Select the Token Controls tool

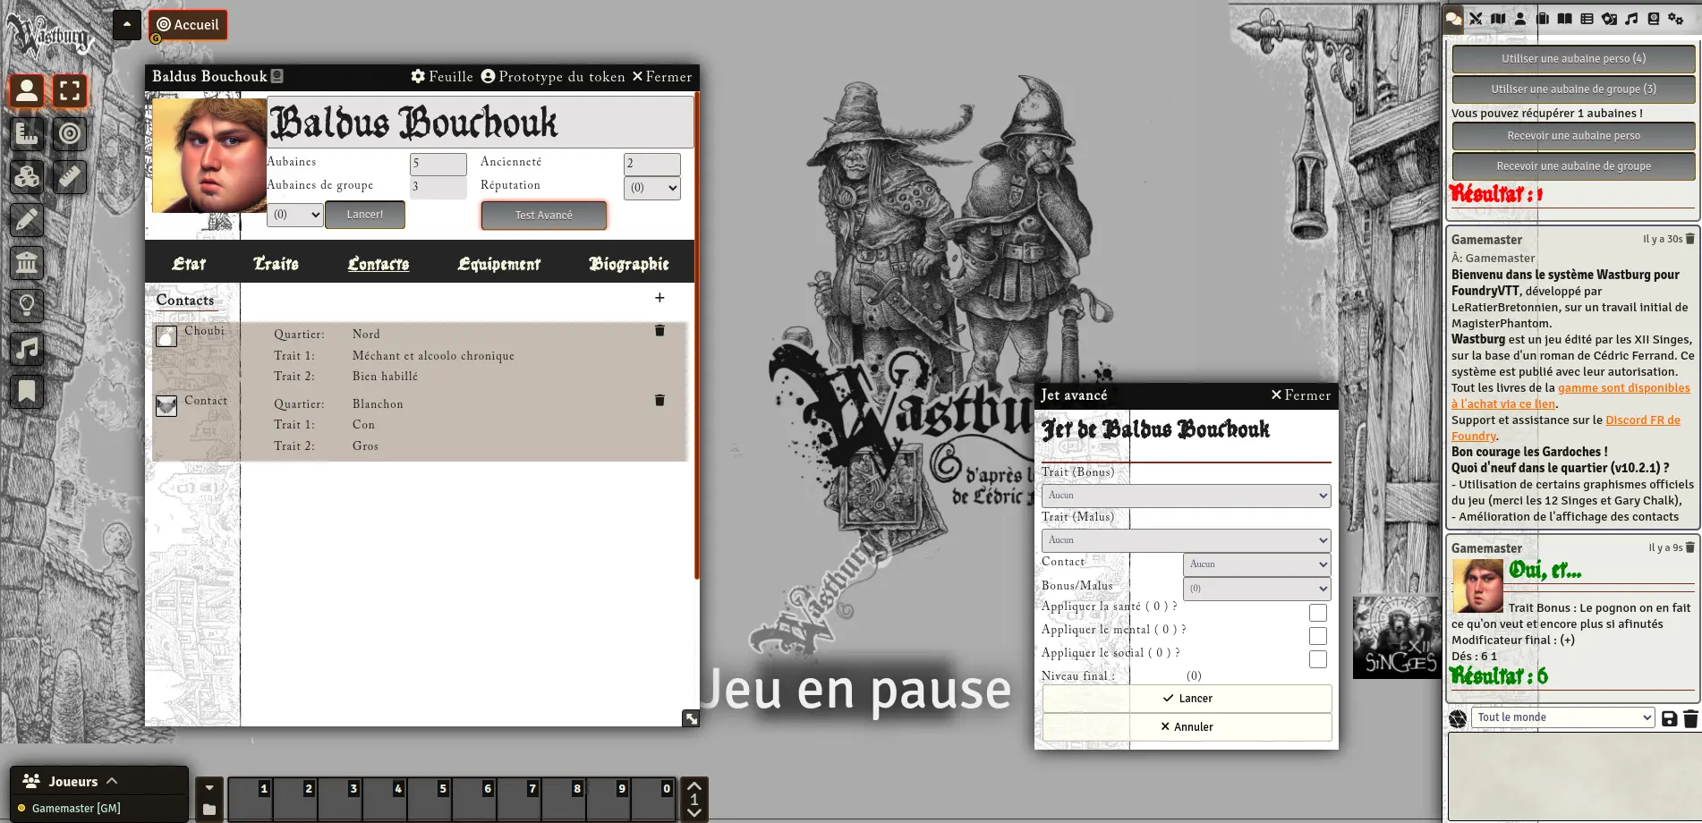pyautogui.click(x=27, y=90)
